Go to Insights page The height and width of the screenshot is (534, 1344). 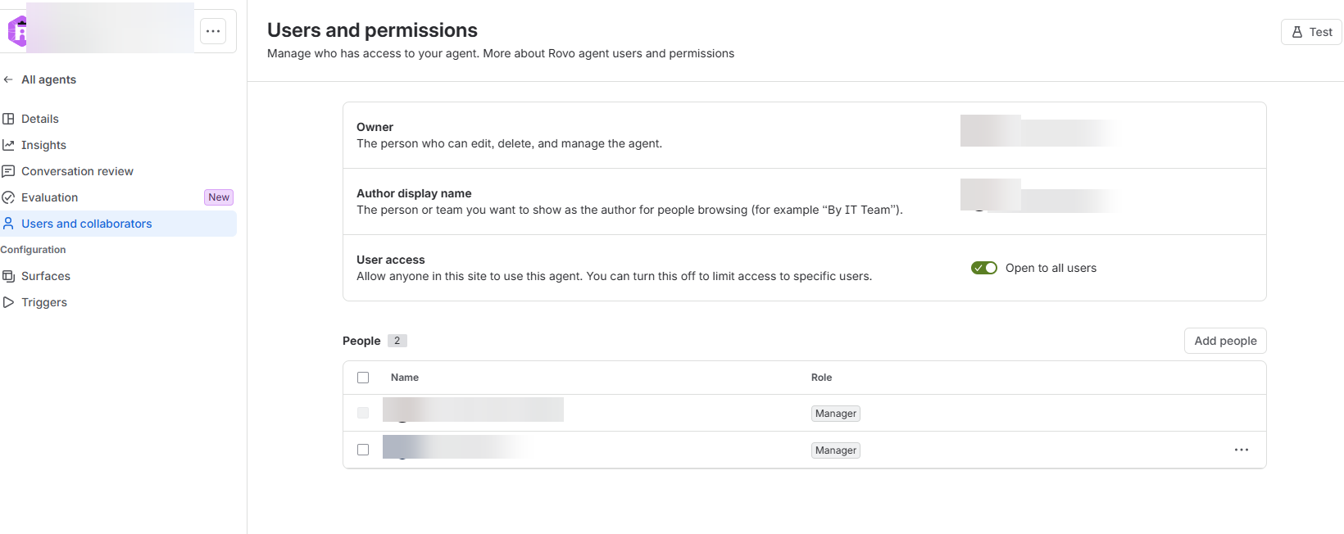pos(118,145)
